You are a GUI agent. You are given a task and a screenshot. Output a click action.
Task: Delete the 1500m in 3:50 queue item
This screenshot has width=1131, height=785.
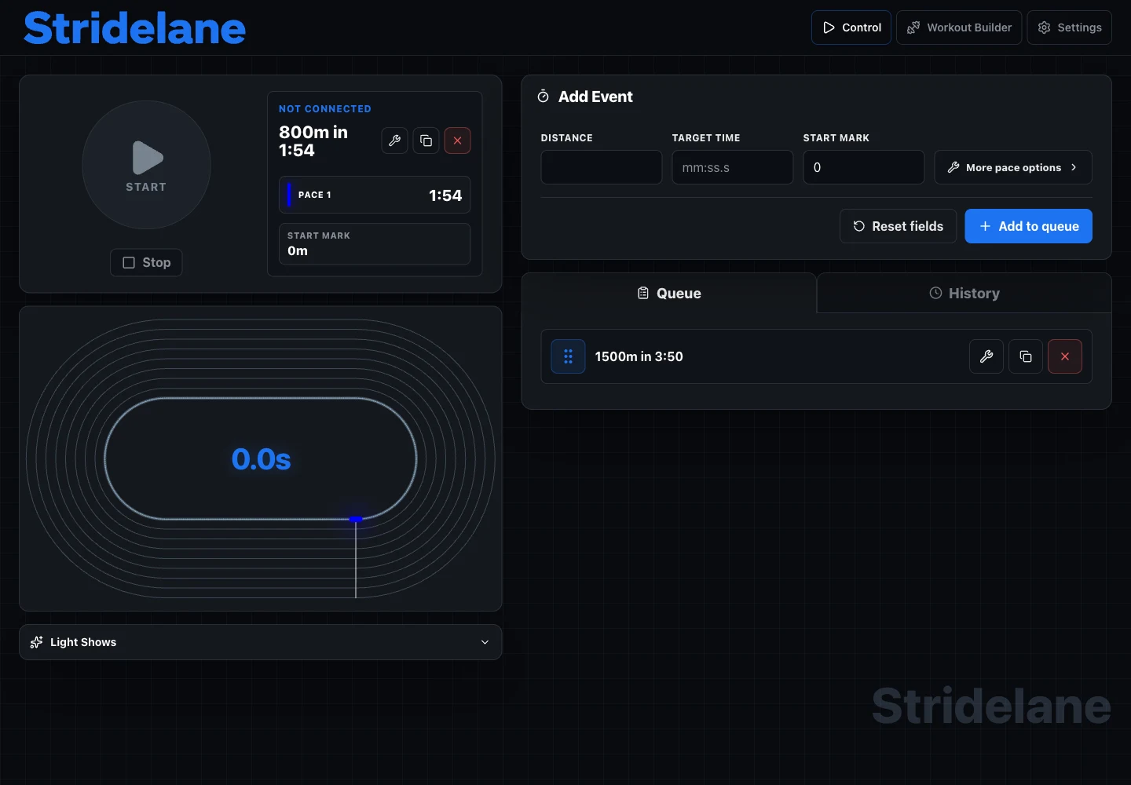[1065, 356]
